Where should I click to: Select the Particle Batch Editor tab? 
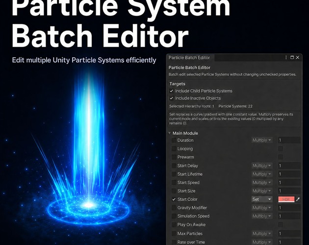pos(189,58)
